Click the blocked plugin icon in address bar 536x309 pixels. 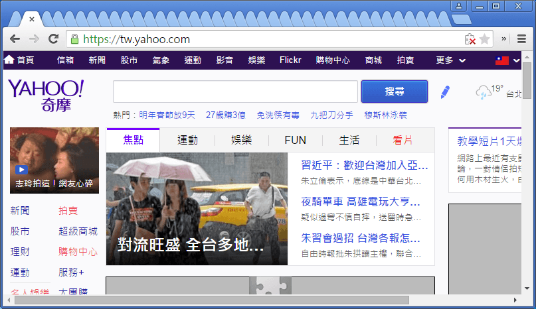tap(470, 39)
